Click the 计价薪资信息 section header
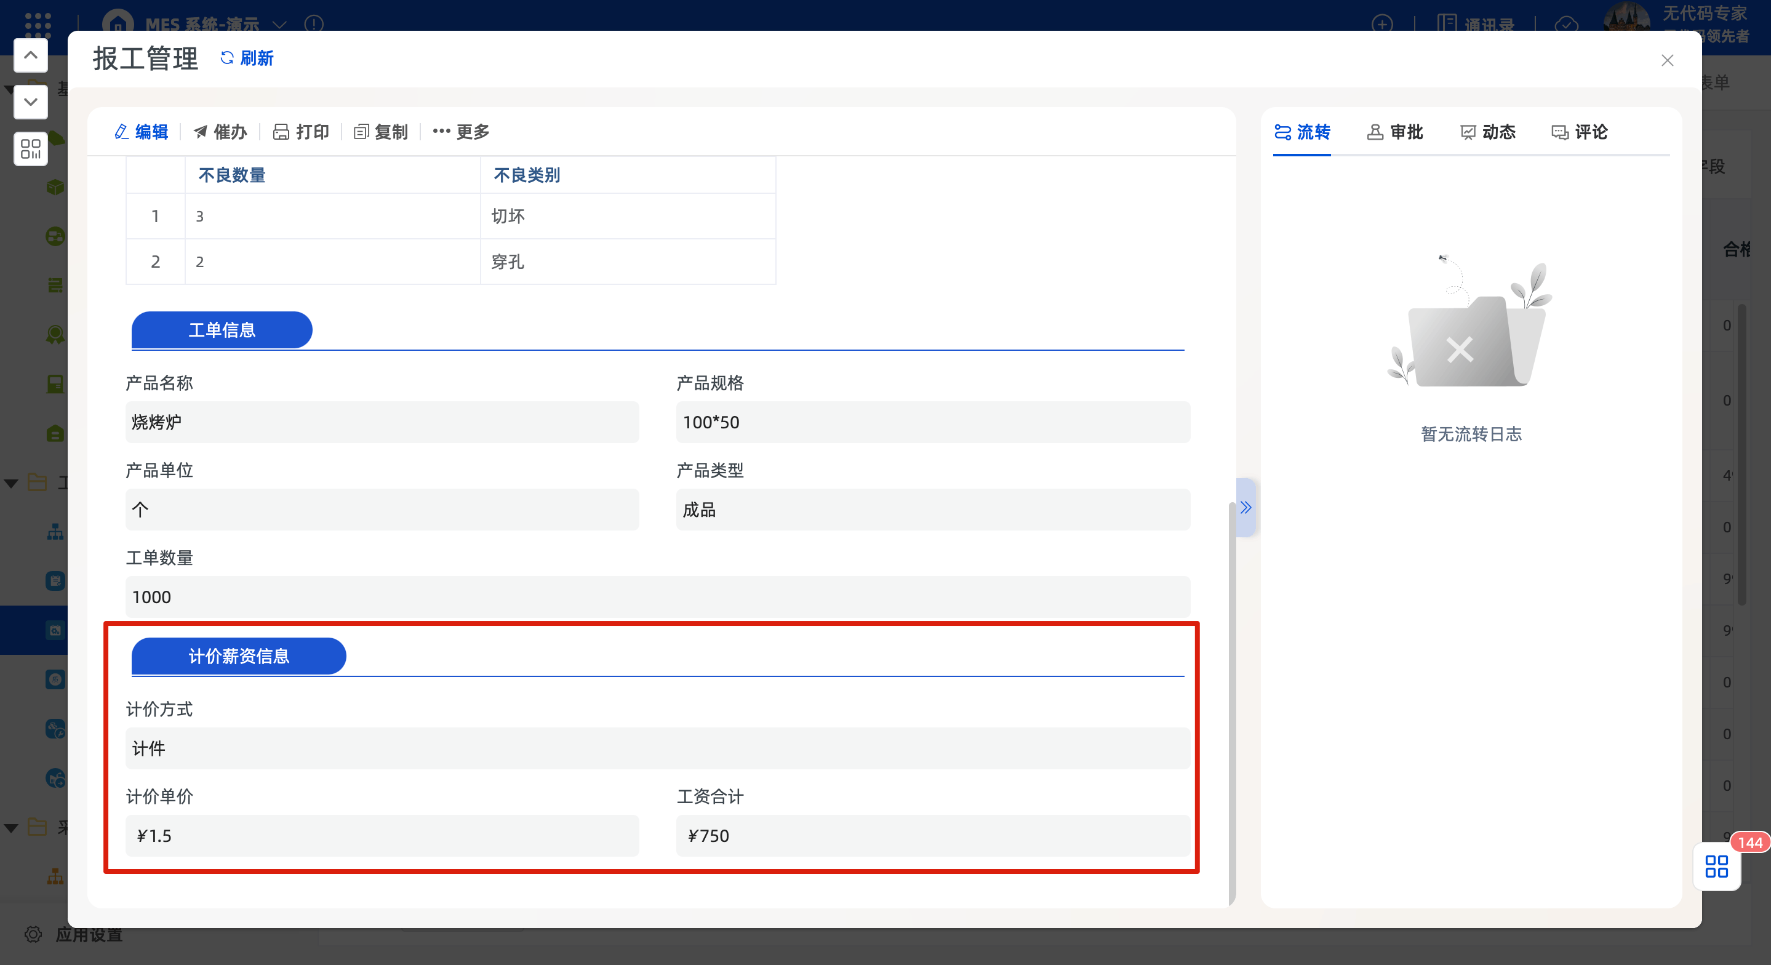Image resolution: width=1771 pixels, height=965 pixels. 239,656
